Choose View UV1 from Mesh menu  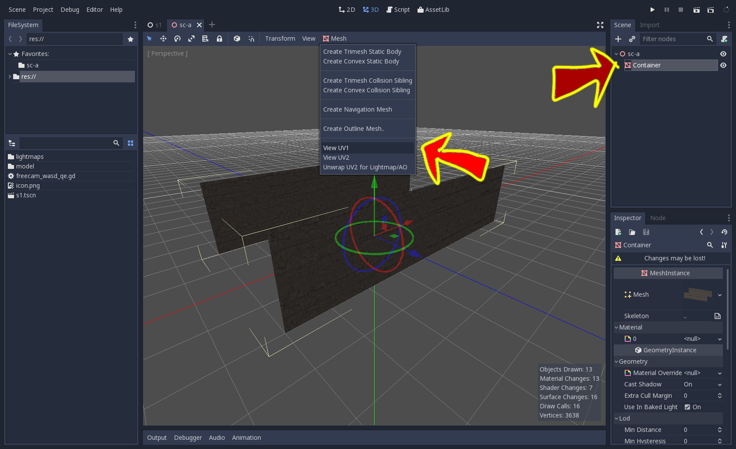[368, 148]
